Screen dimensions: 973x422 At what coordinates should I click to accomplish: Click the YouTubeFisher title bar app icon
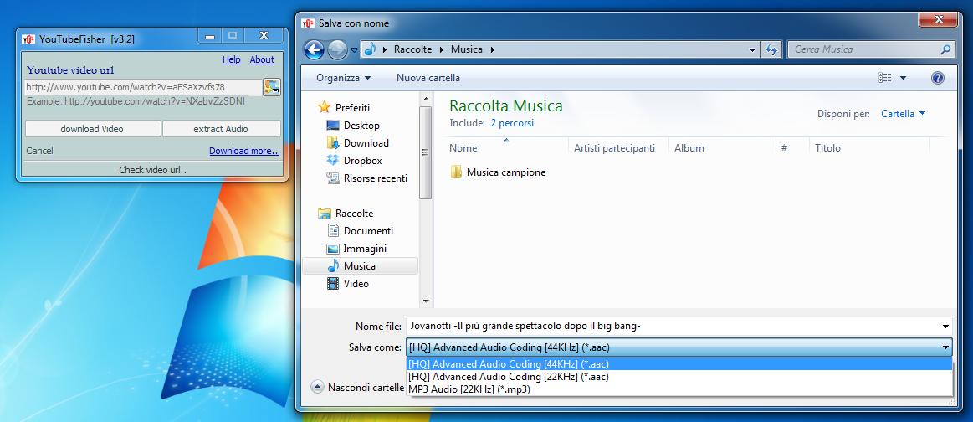pyautogui.click(x=28, y=39)
